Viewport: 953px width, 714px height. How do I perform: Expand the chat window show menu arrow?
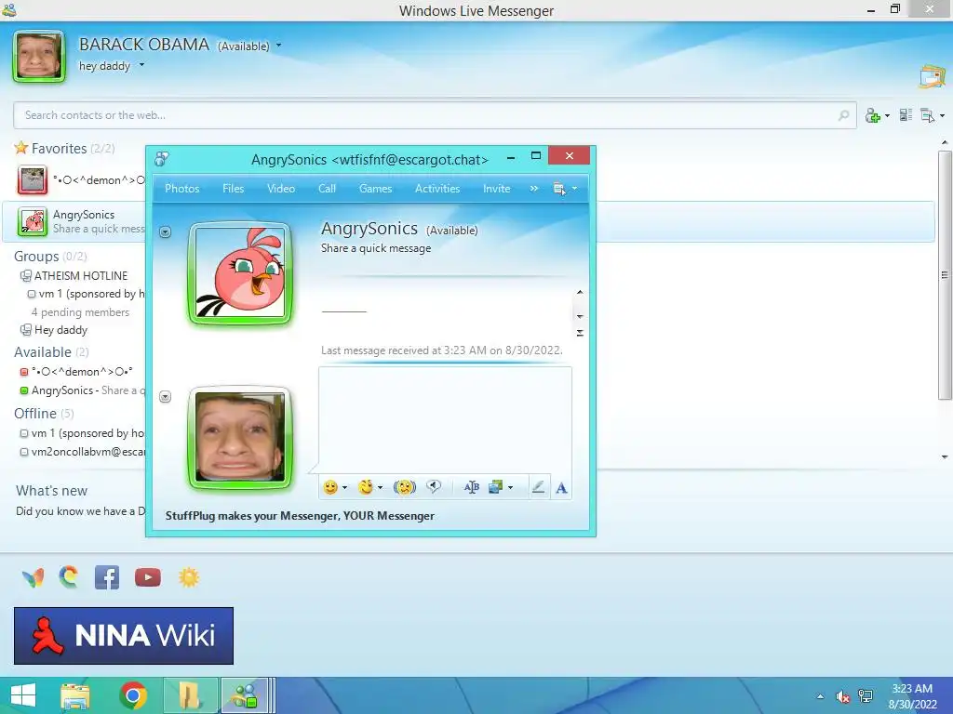[574, 189]
